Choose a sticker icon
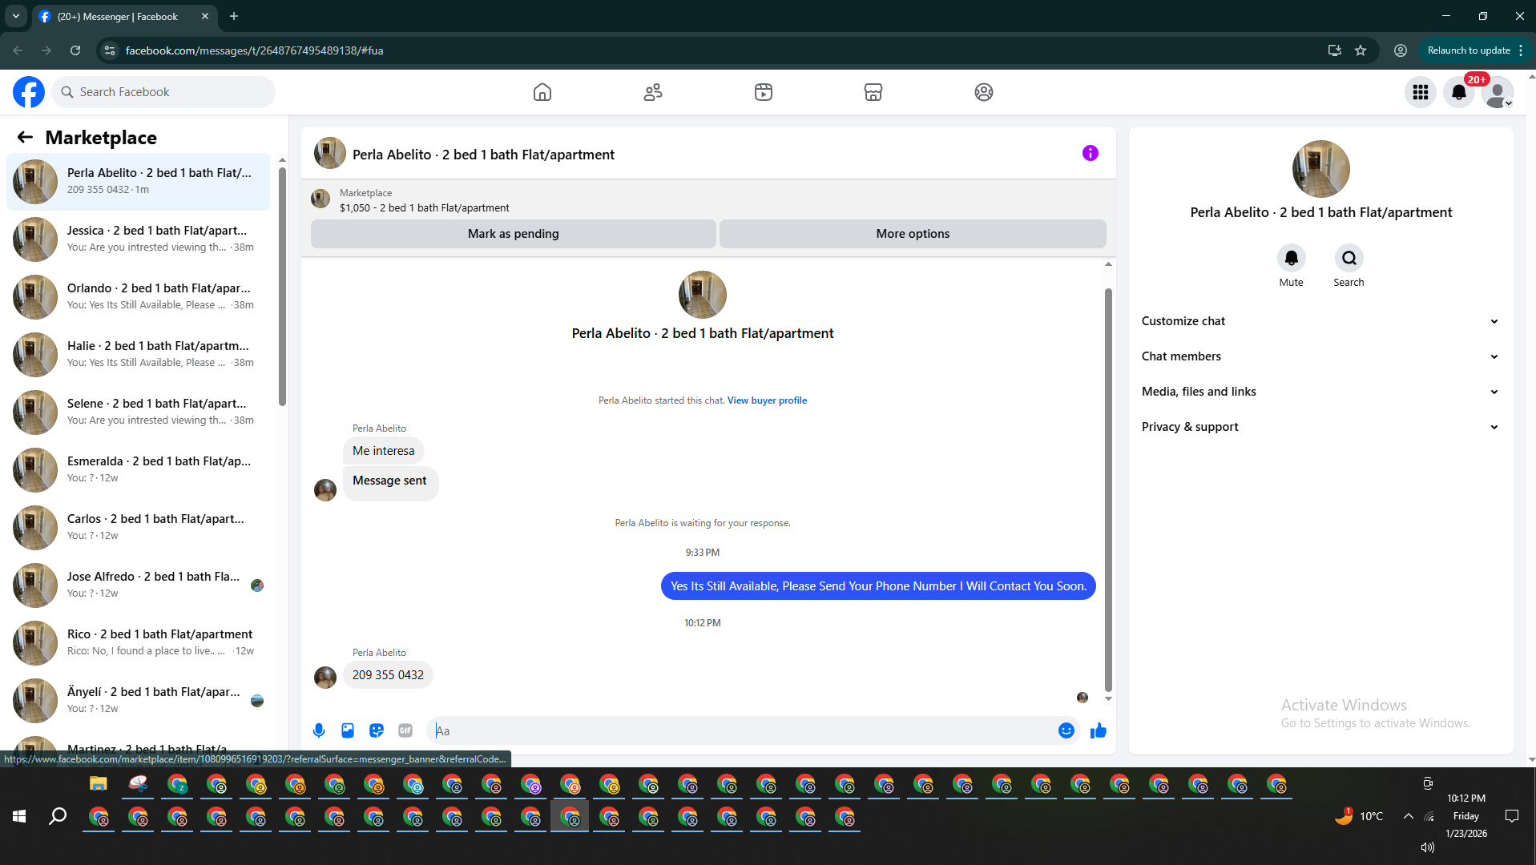Viewport: 1536px width, 865px height. click(x=377, y=730)
